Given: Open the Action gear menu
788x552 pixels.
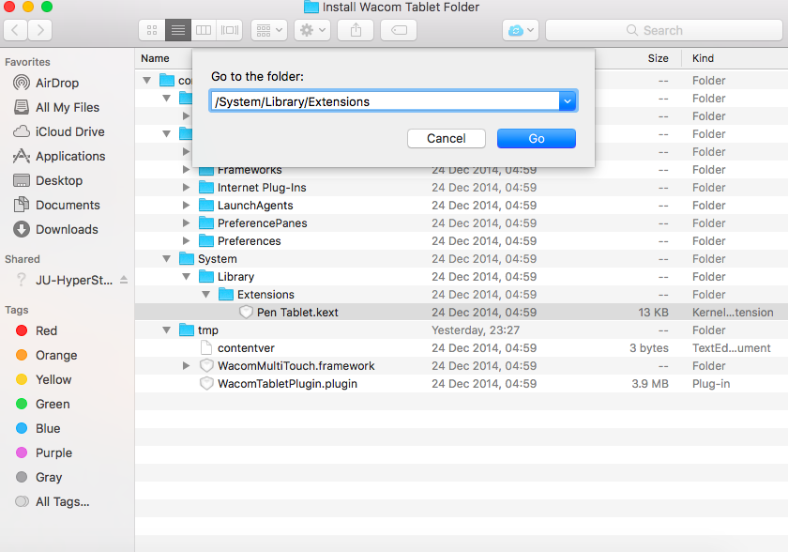Looking at the screenshot, I should pos(312,30).
